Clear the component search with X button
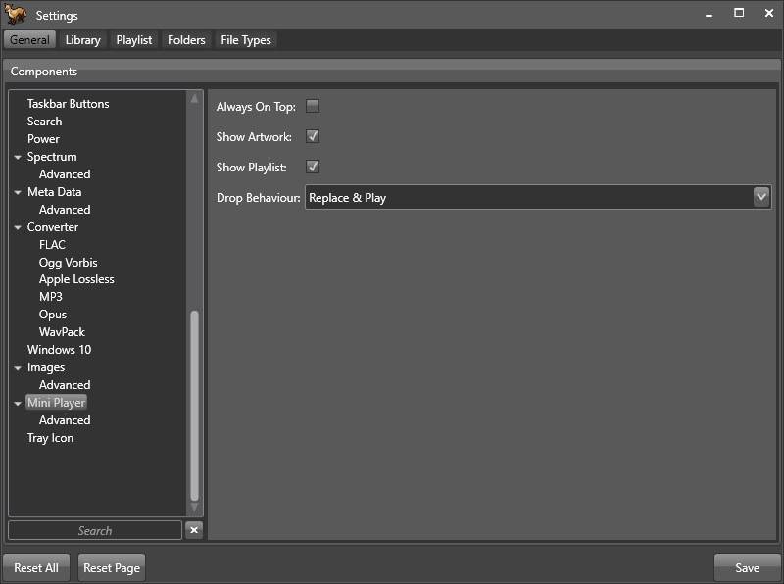 194,530
